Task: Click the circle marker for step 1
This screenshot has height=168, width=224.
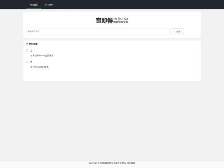Action: pyautogui.click(x=27, y=50)
